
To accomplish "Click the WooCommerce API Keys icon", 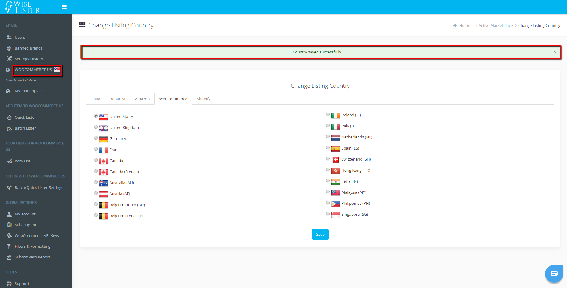I will 9,235.
